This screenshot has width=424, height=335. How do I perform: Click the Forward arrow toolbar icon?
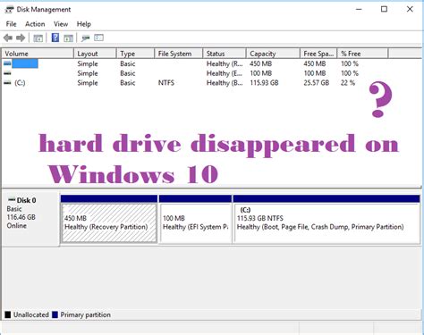click(21, 38)
